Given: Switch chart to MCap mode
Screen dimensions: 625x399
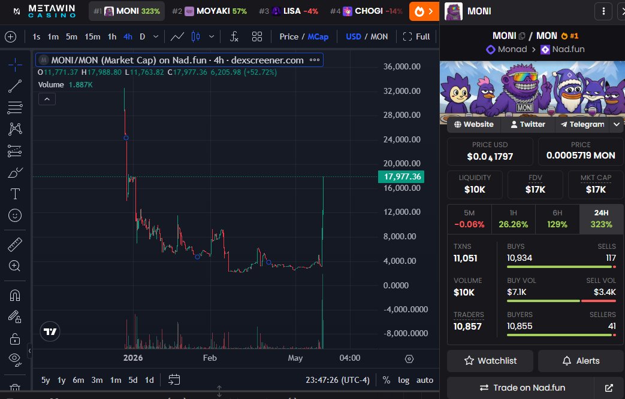Looking at the screenshot, I should click(x=318, y=36).
